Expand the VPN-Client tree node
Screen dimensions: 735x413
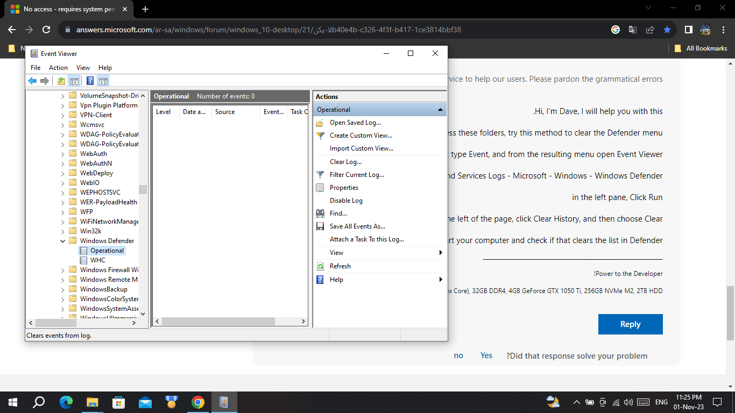(63, 115)
